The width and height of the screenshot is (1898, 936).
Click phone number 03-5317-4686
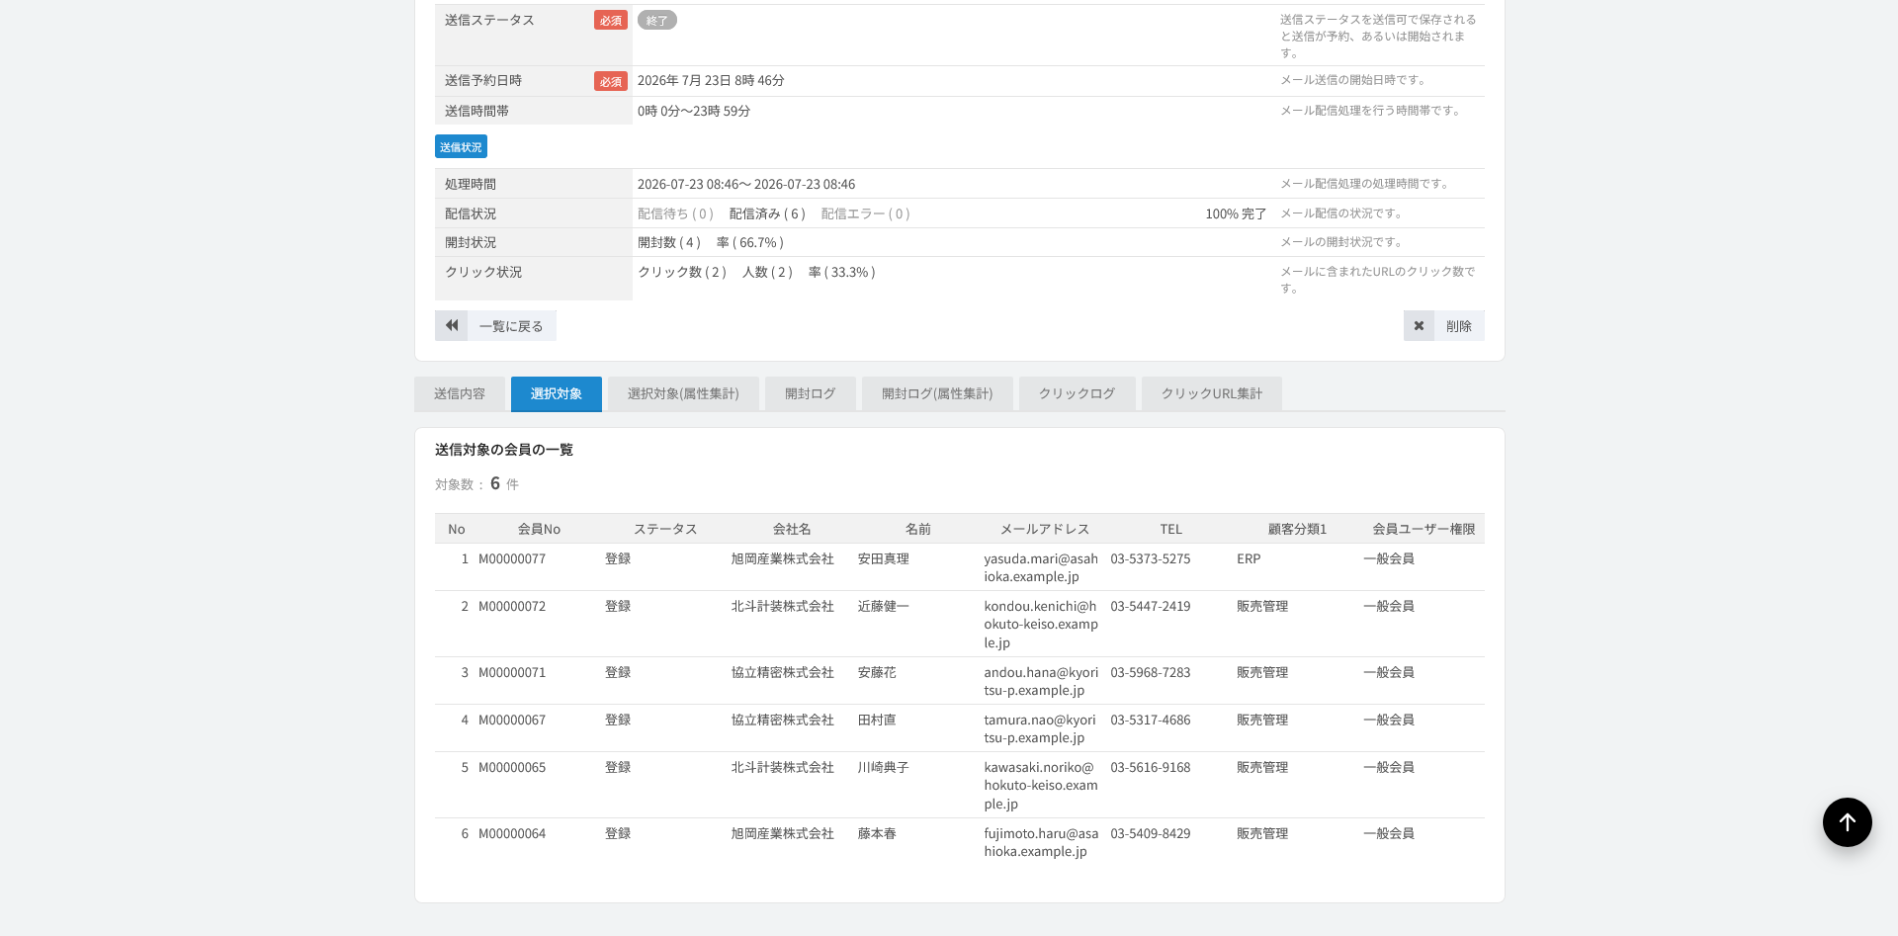click(x=1151, y=720)
